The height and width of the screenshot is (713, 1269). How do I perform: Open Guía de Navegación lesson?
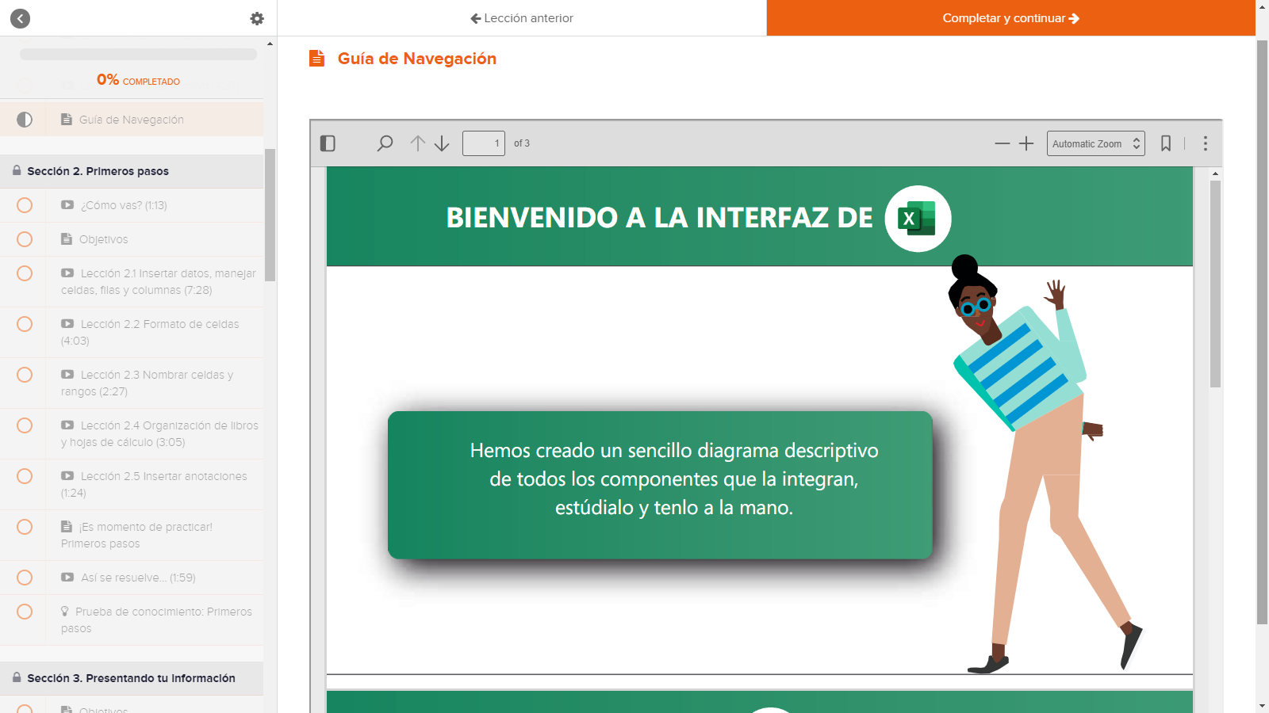pos(132,120)
